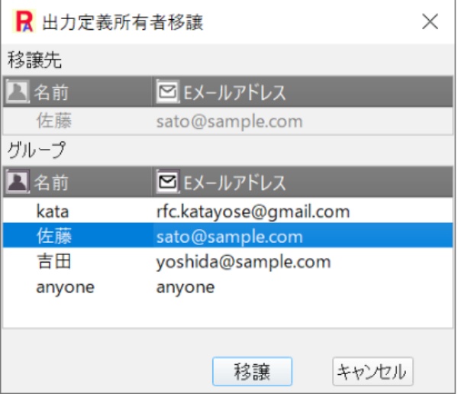Click the Eメールアドレス column header under 移譲先
This screenshot has width=458, height=394.
tap(231, 93)
